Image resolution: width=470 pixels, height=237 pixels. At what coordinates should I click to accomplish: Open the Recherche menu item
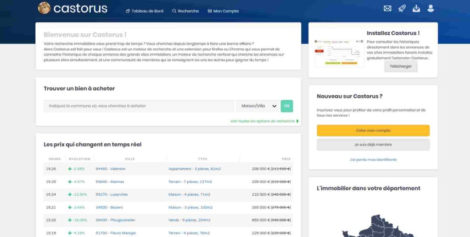[185, 11]
